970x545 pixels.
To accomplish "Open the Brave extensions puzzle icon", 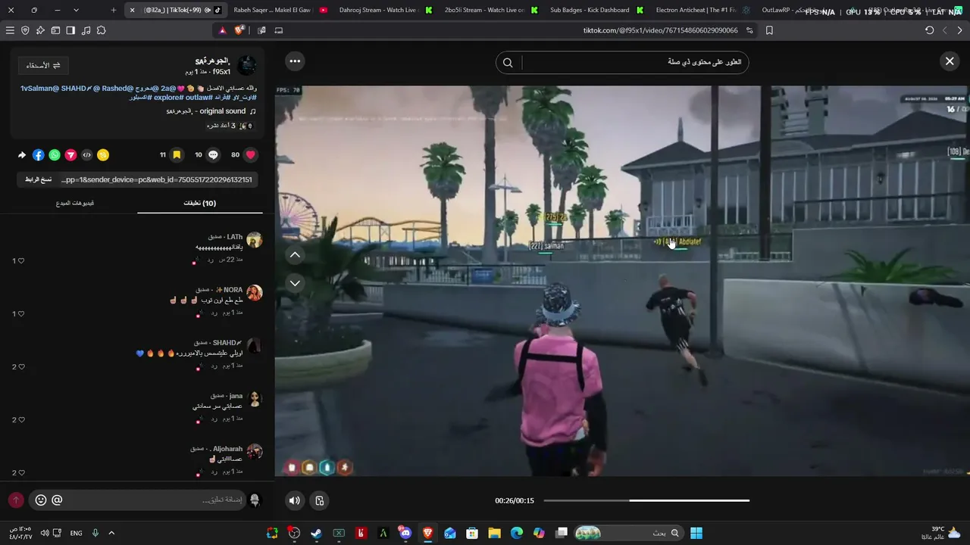I will [x=101, y=30].
